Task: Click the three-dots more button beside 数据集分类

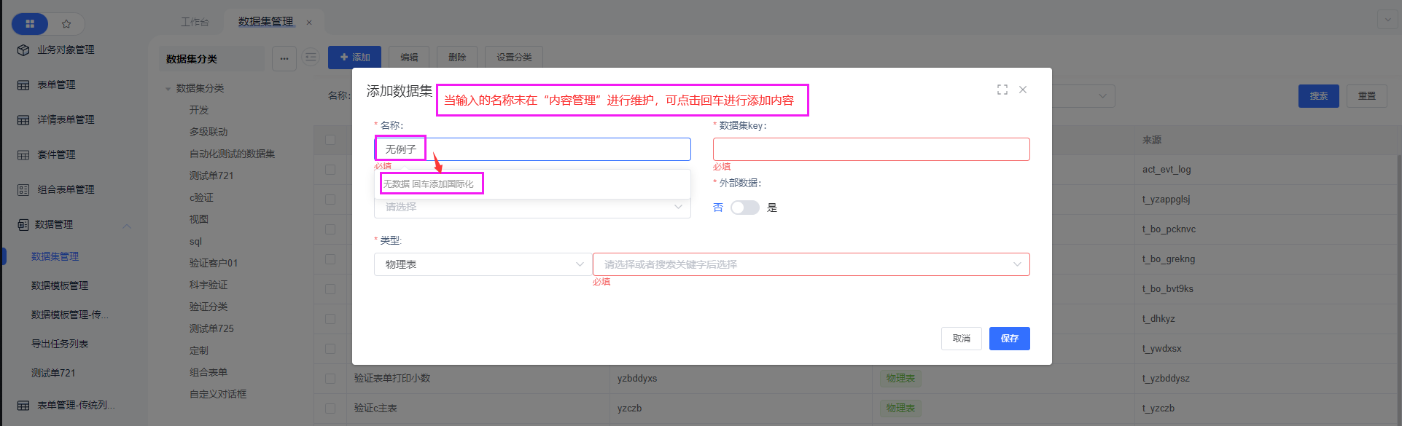Action: click(284, 58)
